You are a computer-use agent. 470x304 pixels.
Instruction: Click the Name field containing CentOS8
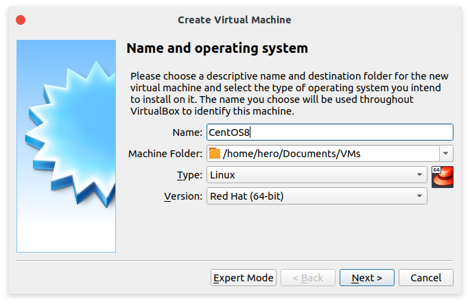[x=330, y=132]
